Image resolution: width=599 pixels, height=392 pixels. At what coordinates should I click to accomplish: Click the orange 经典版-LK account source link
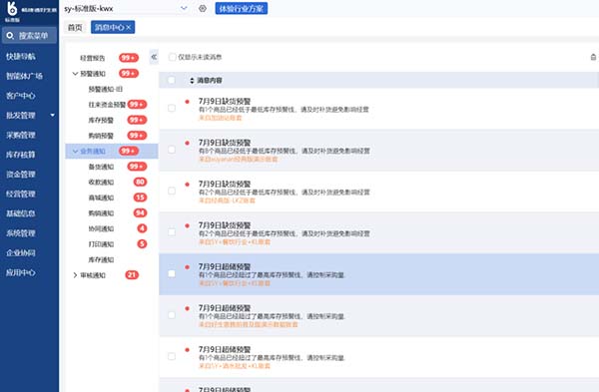click(227, 200)
